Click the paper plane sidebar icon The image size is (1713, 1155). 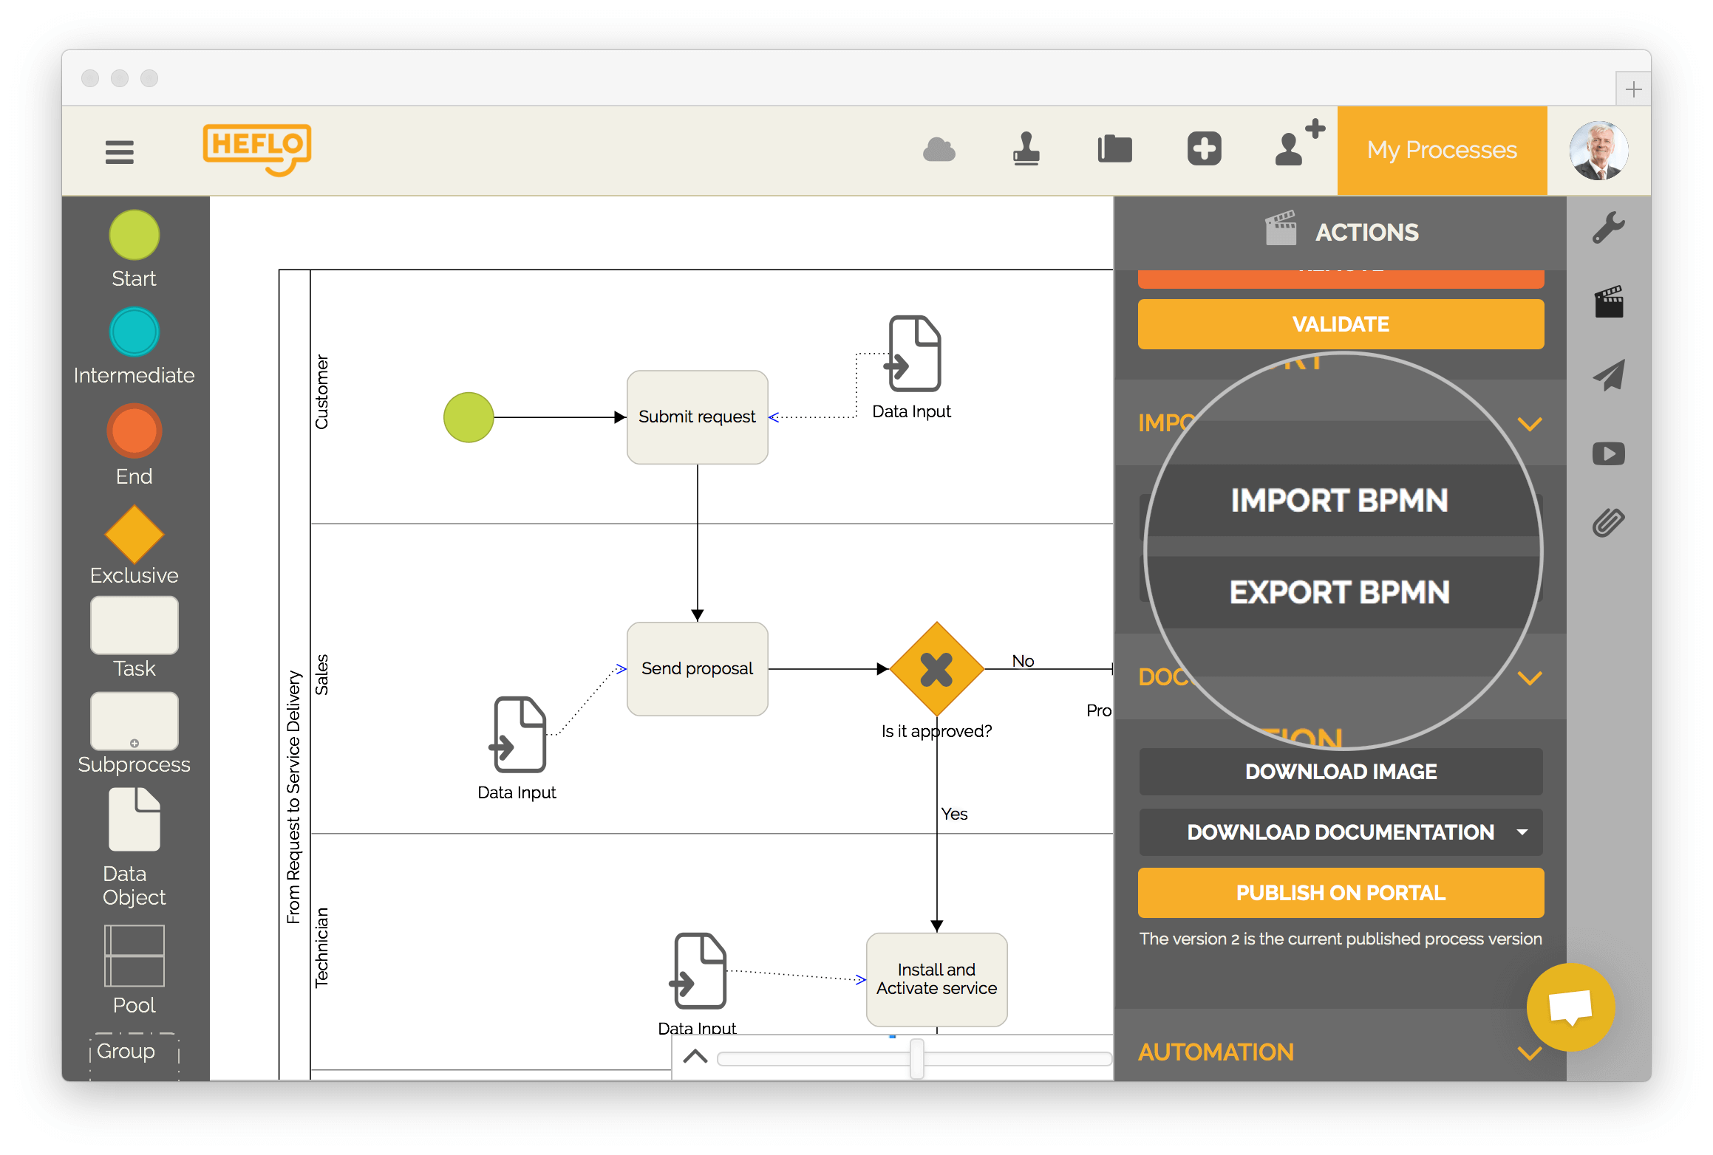click(1609, 375)
